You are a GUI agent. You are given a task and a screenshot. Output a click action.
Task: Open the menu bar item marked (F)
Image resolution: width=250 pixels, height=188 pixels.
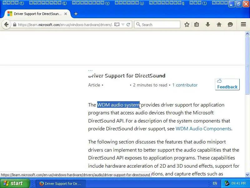point(13,3)
